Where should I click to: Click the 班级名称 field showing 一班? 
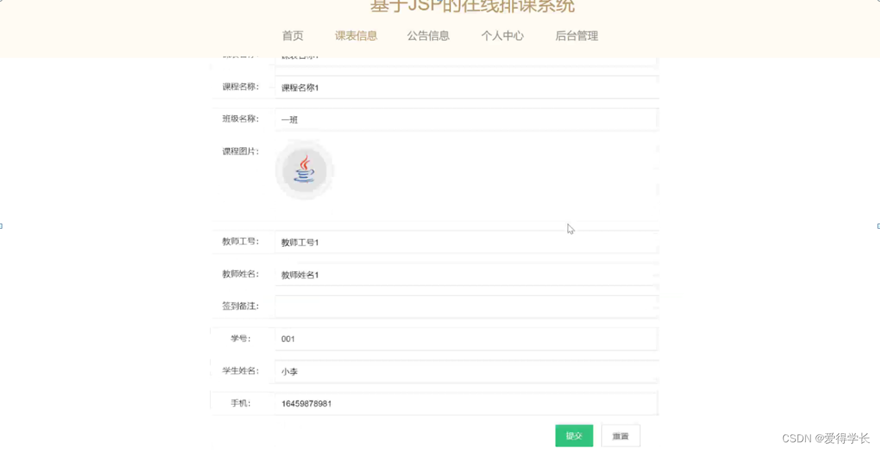[x=466, y=120]
